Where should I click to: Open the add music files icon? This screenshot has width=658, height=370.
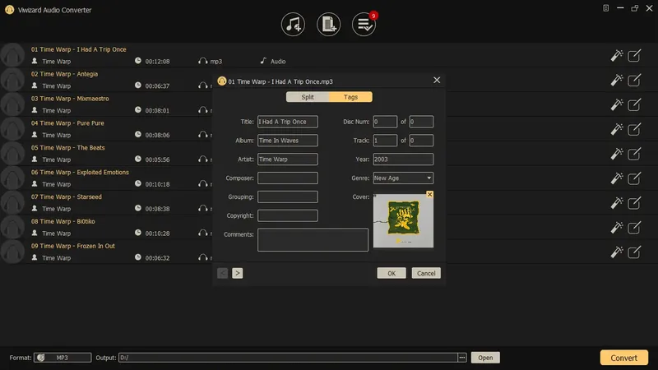293,25
